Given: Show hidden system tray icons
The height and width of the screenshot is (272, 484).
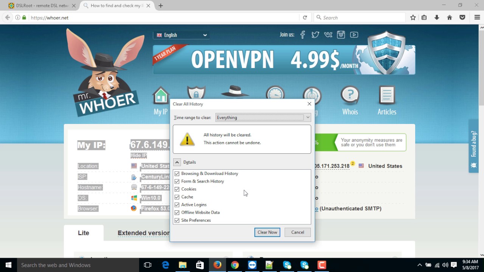Looking at the screenshot, I should 419,265.
